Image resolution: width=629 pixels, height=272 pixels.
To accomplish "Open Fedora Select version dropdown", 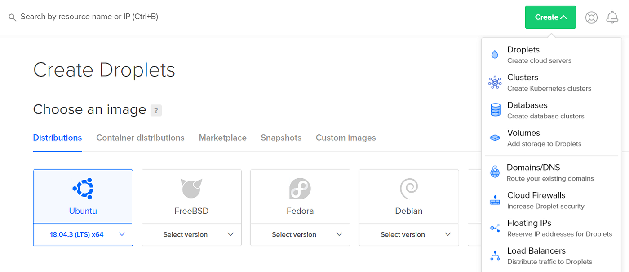I will pyautogui.click(x=300, y=234).
